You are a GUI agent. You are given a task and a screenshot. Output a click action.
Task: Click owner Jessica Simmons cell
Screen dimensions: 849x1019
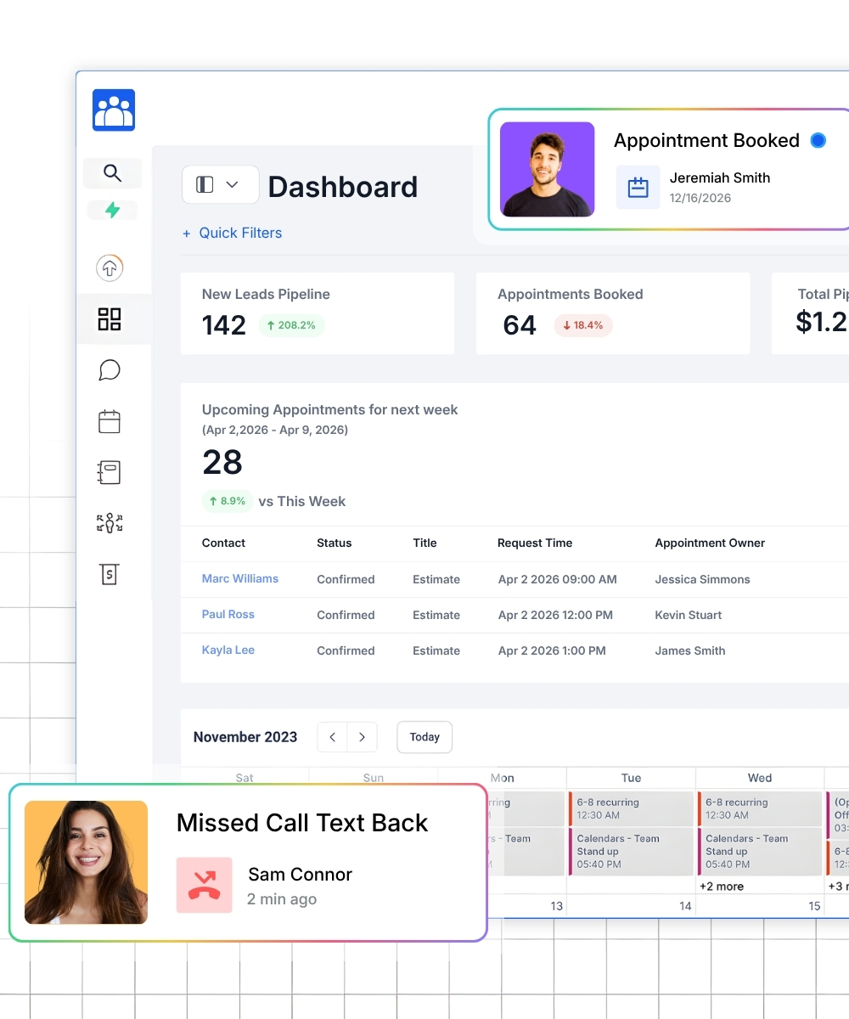[702, 579]
